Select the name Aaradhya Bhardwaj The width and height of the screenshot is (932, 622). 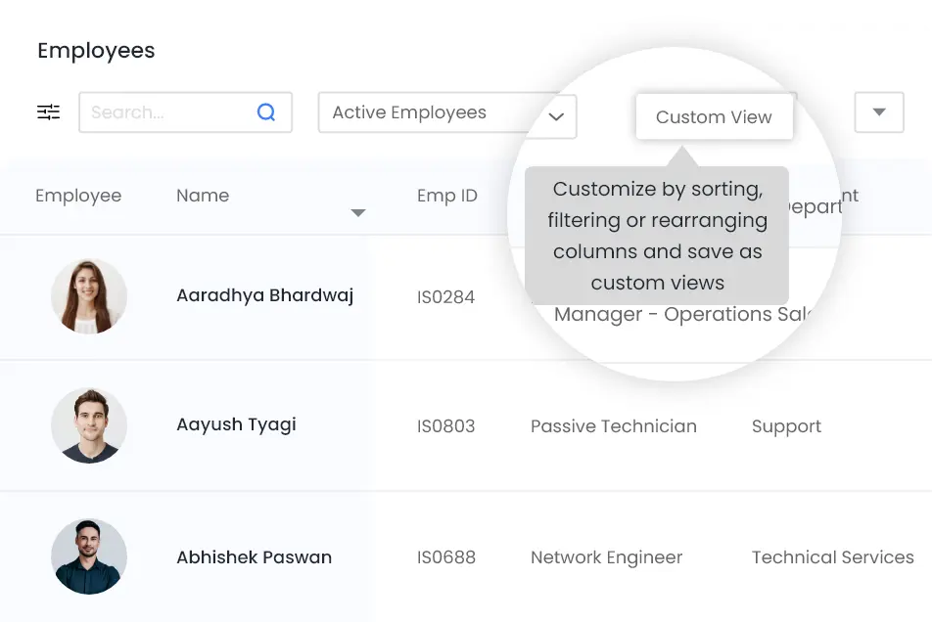click(x=264, y=295)
